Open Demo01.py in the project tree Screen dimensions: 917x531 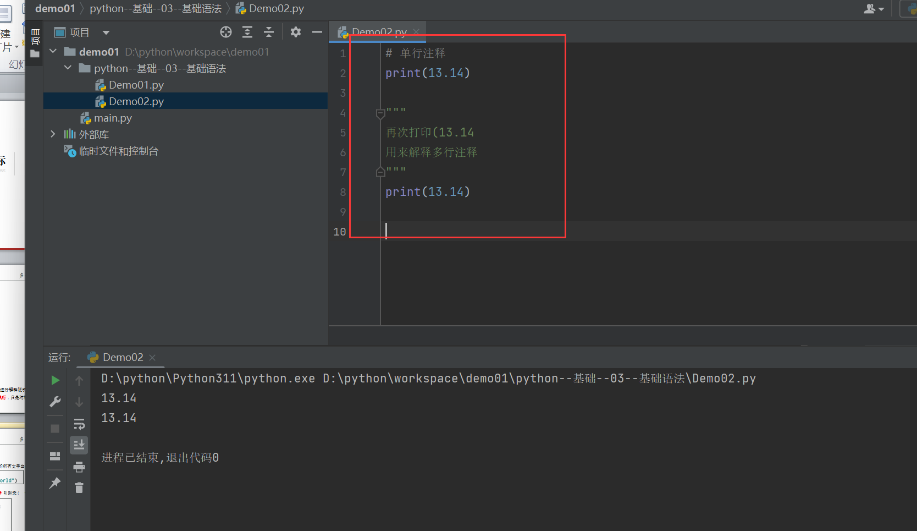136,85
